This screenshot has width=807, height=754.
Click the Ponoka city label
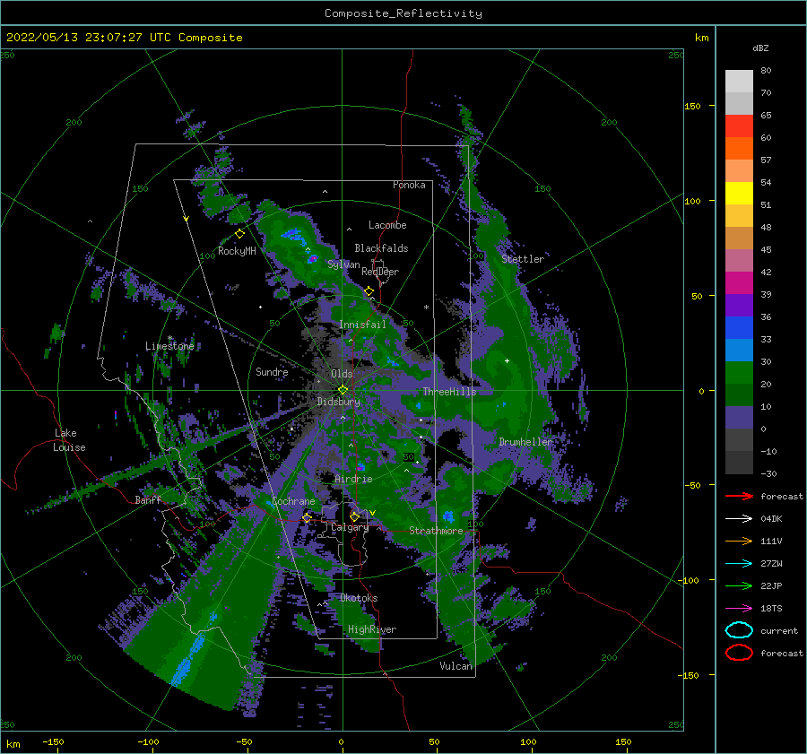pyautogui.click(x=409, y=185)
